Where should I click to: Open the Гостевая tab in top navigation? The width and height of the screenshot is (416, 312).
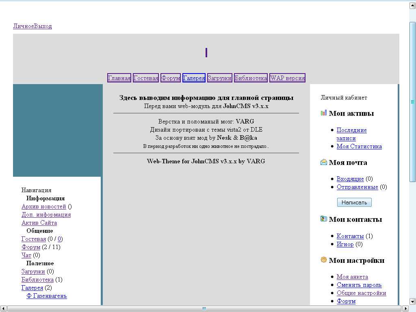tap(146, 78)
